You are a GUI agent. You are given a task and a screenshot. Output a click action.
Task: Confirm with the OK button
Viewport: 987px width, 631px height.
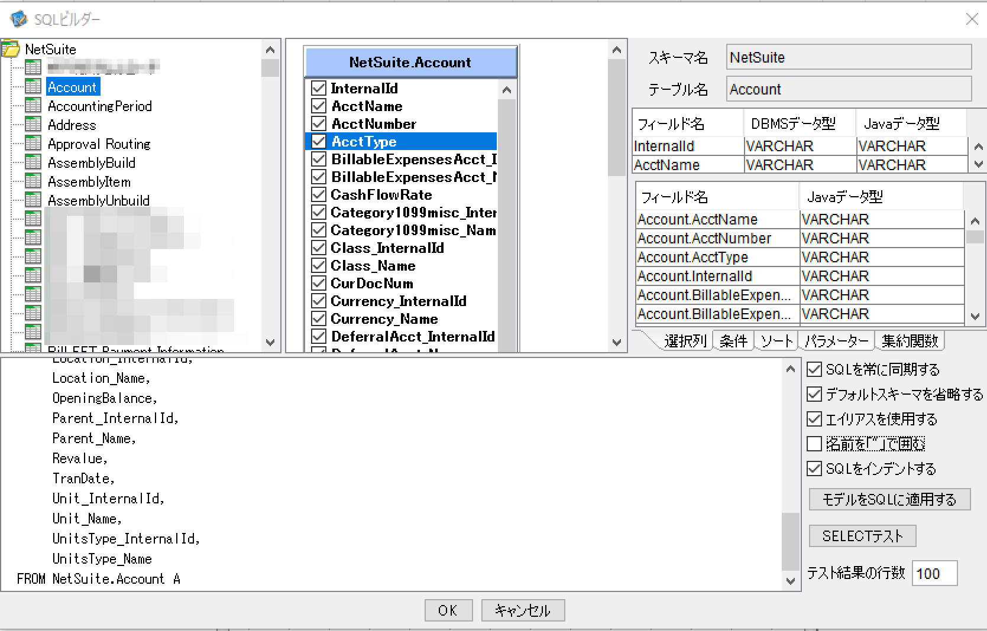(x=448, y=610)
